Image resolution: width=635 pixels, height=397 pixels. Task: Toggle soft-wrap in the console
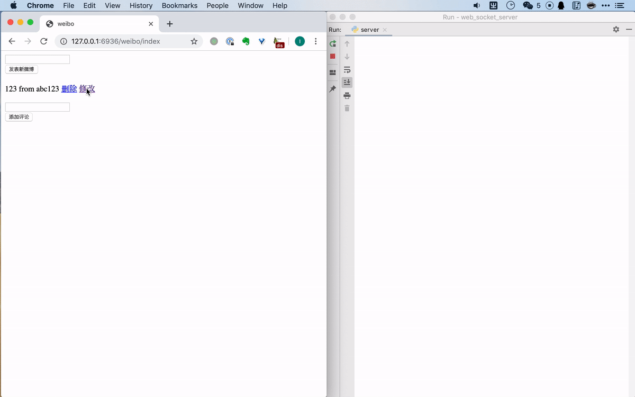click(347, 69)
